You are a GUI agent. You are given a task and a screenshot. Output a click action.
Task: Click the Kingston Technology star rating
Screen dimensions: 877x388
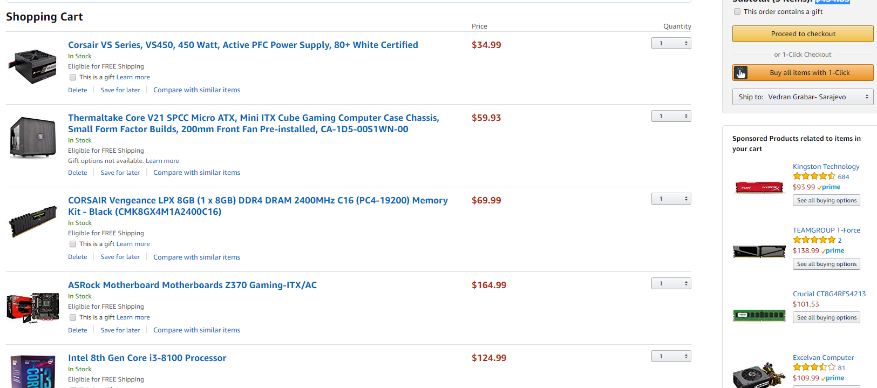pyautogui.click(x=814, y=176)
